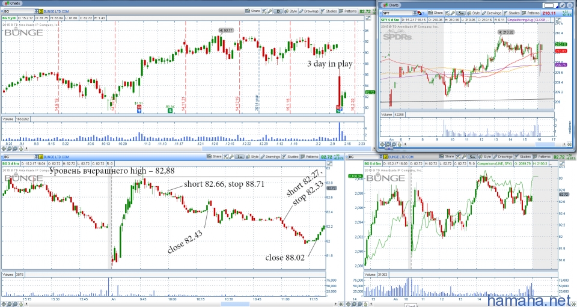Click the green $0.34 dividend marker on the daily chart
Viewport: 577px width, 307px height.
tap(170, 111)
